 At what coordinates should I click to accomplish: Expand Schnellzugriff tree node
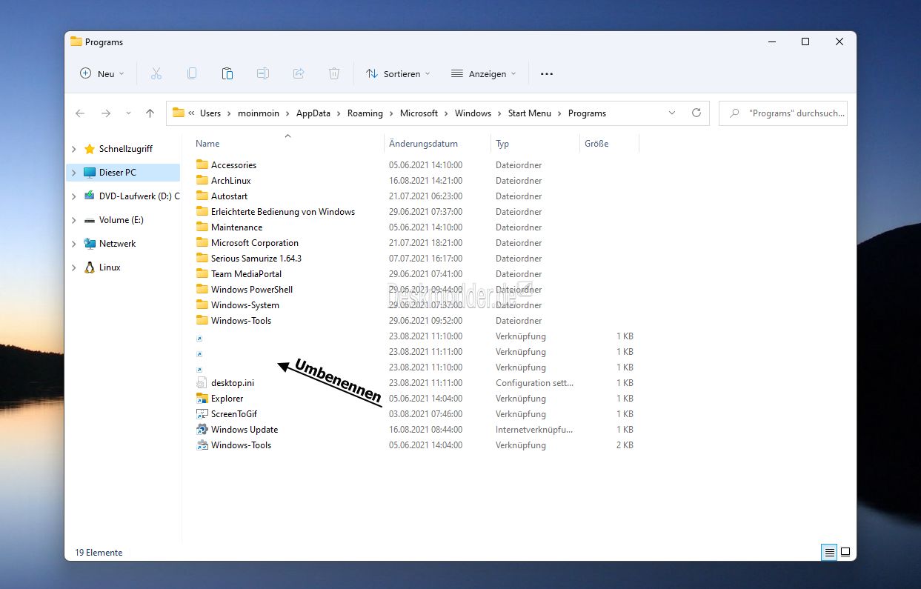tap(73, 149)
